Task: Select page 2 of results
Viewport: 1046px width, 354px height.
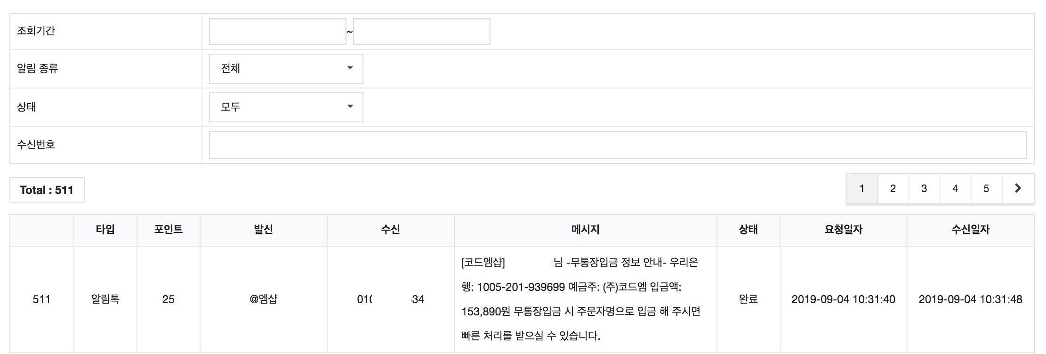Action: coord(893,188)
